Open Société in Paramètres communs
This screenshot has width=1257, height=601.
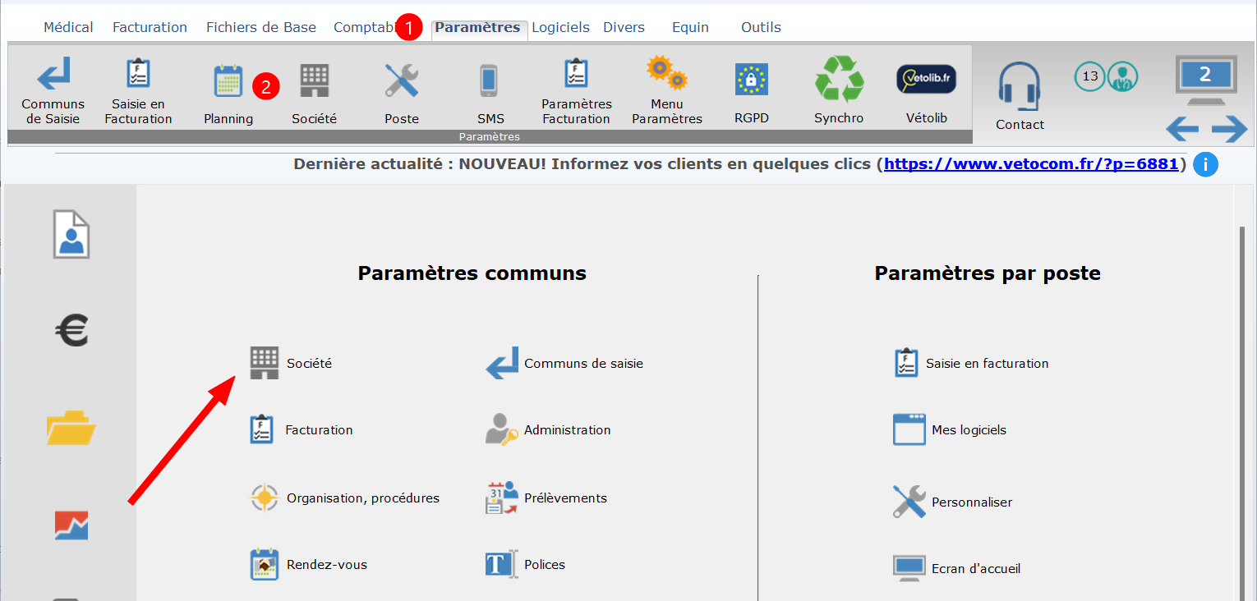point(291,363)
